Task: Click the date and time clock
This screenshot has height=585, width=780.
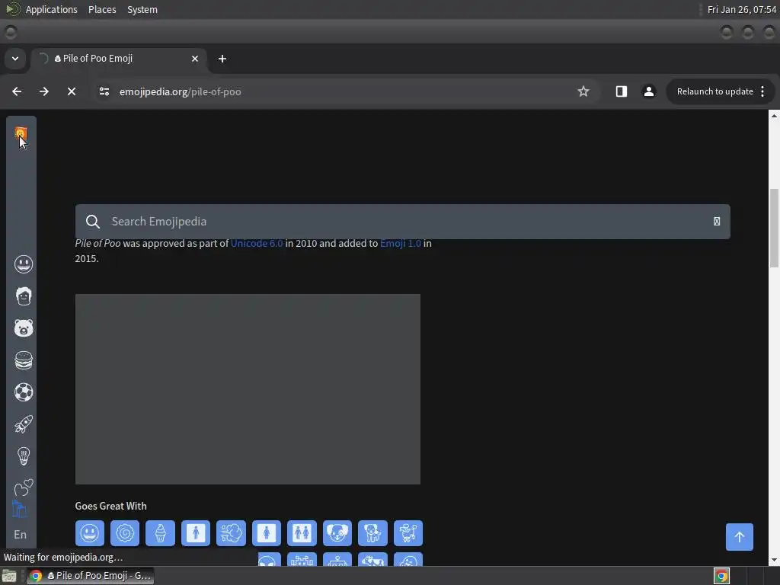Action: pos(741,9)
